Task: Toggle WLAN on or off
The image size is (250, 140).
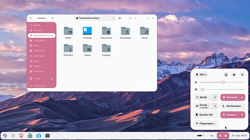Action: coord(203,97)
